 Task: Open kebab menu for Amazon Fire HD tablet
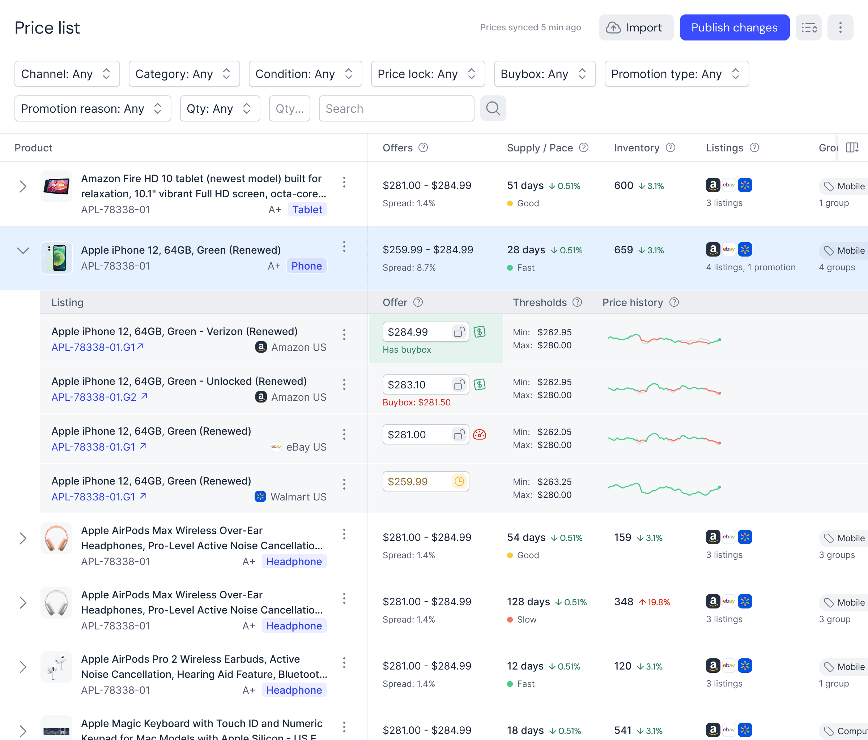coord(344,182)
